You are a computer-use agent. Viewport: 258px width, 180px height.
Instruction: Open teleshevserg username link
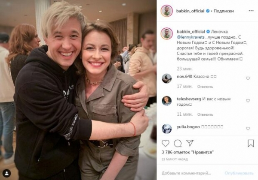[189, 99]
